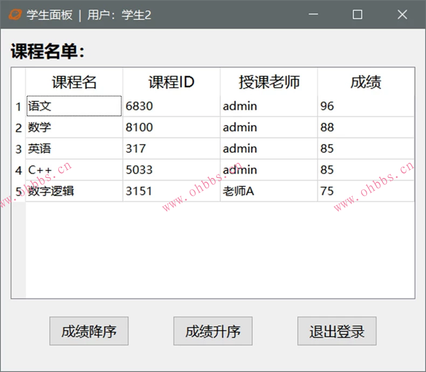Click course ID cell 317
This screenshot has height=372, width=426.
(171, 149)
